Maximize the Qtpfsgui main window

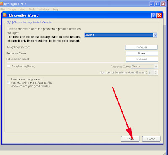coord(157,4)
